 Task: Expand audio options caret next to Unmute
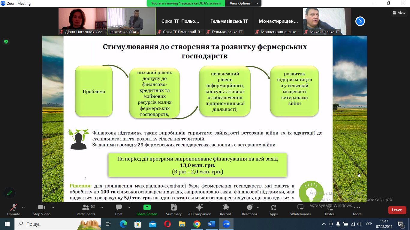(x=23, y=207)
